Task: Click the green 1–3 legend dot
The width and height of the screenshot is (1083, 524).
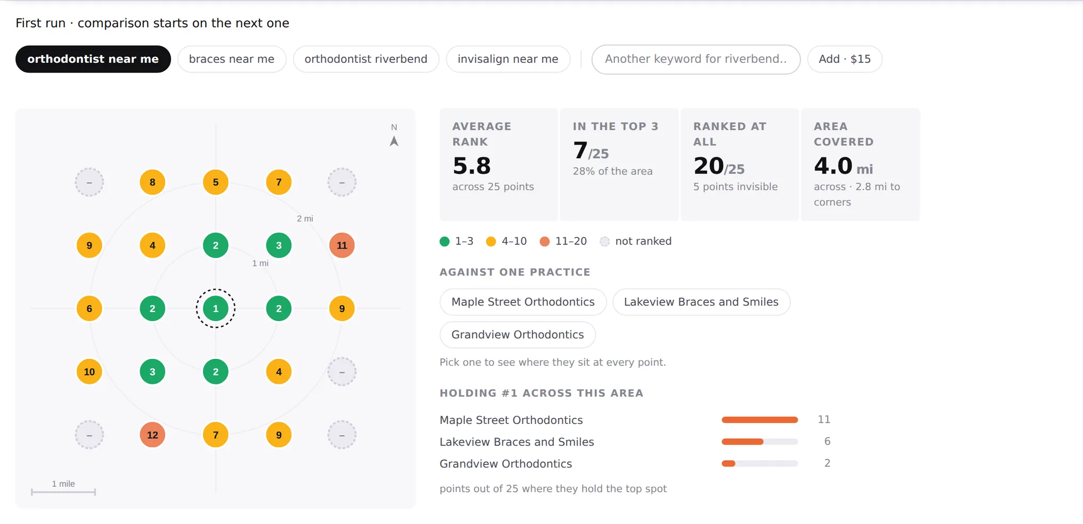Action: (x=444, y=242)
